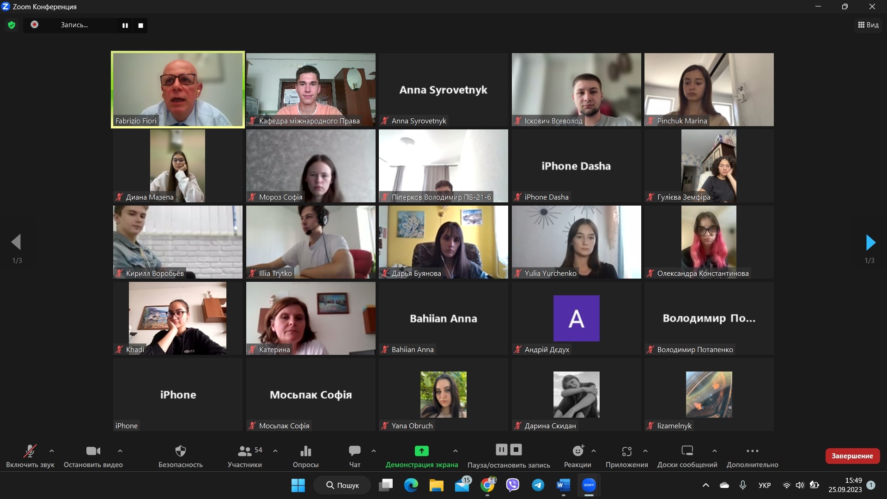Start Демонстрация экрана screen share
Image resolution: width=887 pixels, height=499 pixels.
tap(422, 456)
